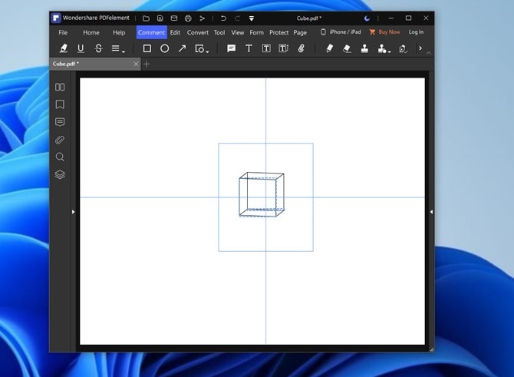514x377 pixels.
Task: Select the Rectangle shape tool
Action: click(x=147, y=48)
